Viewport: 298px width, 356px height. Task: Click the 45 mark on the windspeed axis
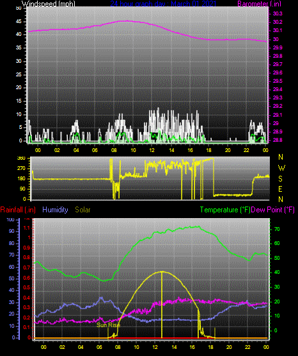(19, 22)
